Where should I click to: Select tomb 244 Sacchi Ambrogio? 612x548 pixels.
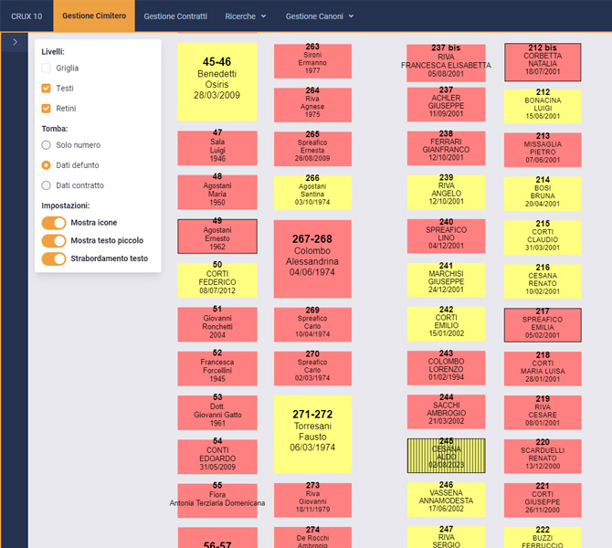pyautogui.click(x=446, y=412)
